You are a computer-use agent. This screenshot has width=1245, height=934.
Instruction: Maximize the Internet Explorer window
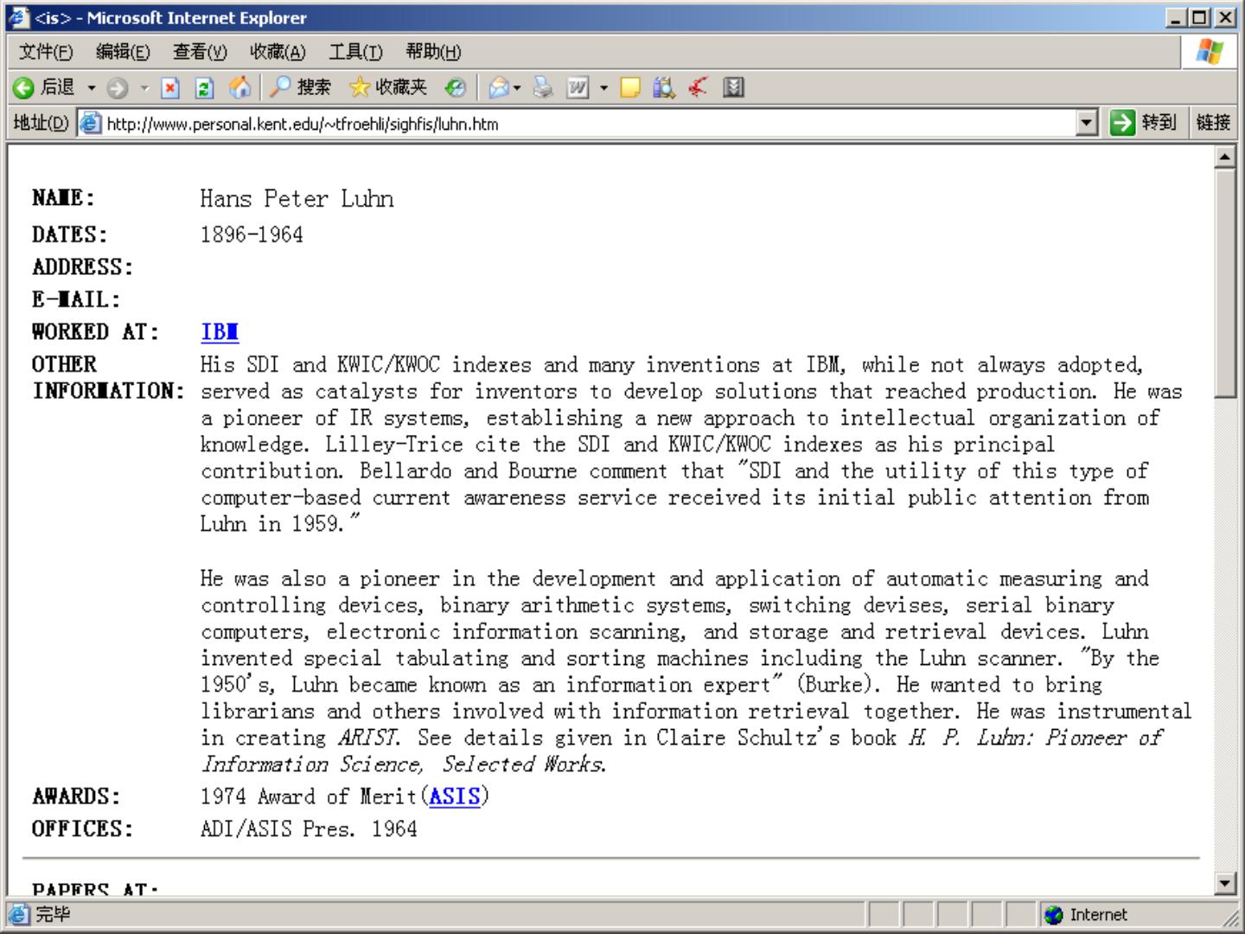pyautogui.click(x=1200, y=17)
